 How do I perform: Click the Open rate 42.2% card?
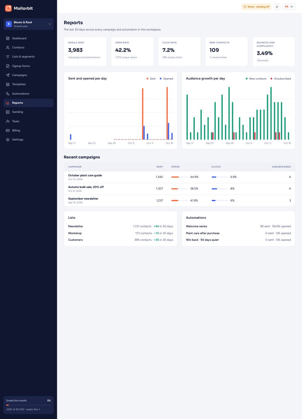coord(132,52)
